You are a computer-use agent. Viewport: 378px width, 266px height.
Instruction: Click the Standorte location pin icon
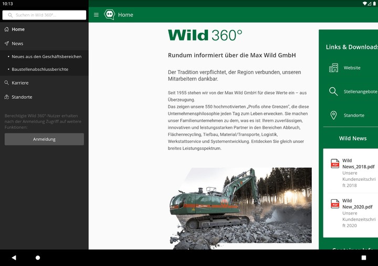[x=333, y=115]
